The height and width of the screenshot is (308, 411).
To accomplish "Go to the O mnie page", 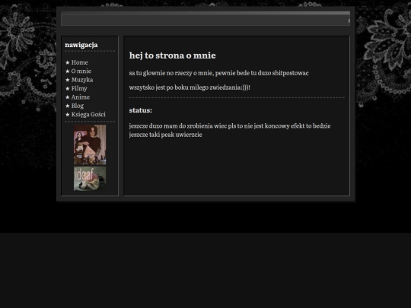I will 81,71.
